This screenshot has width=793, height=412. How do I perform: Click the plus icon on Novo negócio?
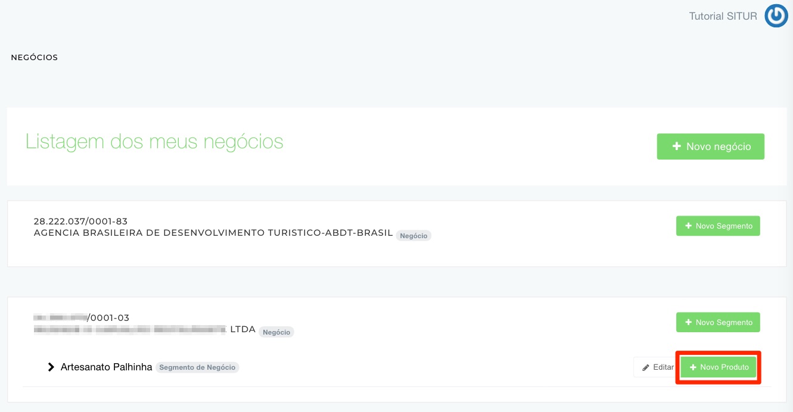[676, 146]
